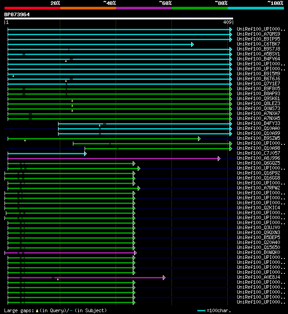Select hit label UniRef100_B8AP93

[x=258, y=93]
